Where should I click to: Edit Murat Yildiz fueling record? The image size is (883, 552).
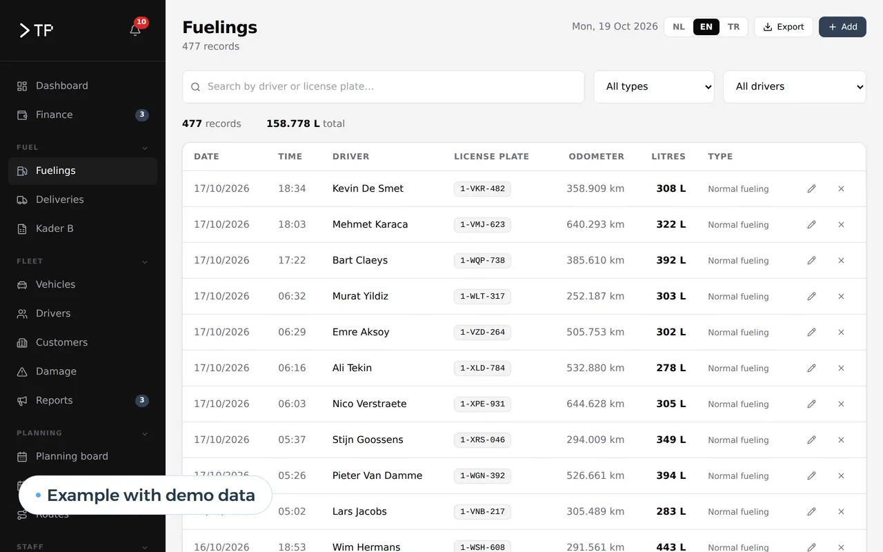coord(811,296)
